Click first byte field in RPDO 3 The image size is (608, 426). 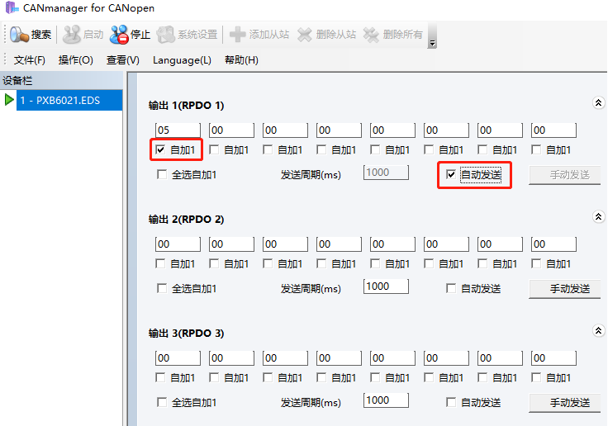[x=178, y=358]
